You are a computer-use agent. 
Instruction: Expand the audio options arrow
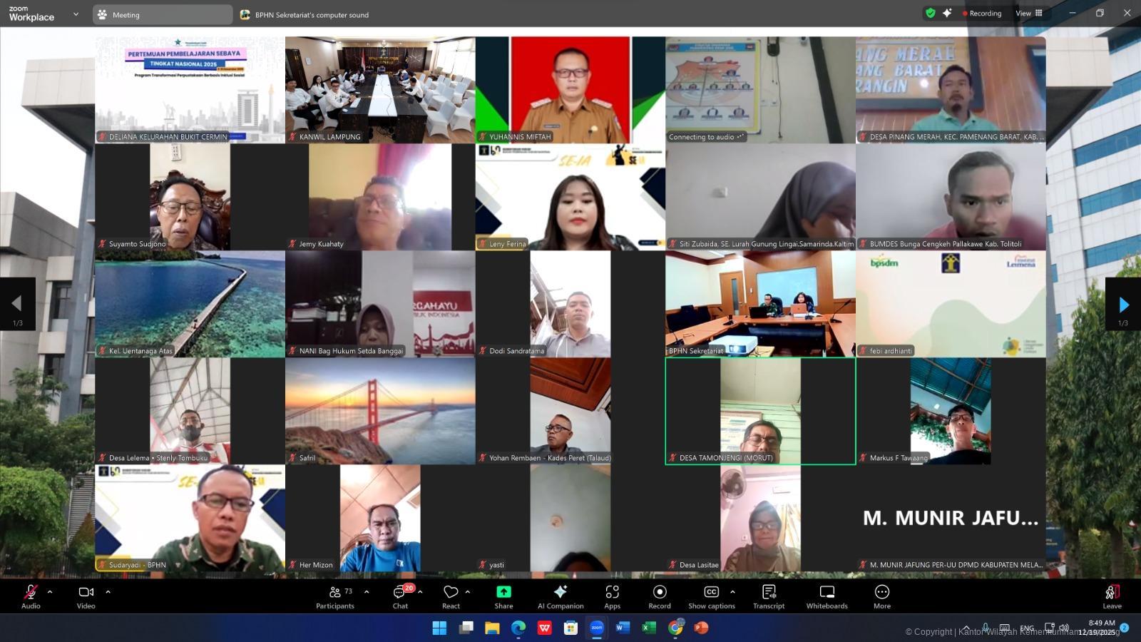pos(50,592)
